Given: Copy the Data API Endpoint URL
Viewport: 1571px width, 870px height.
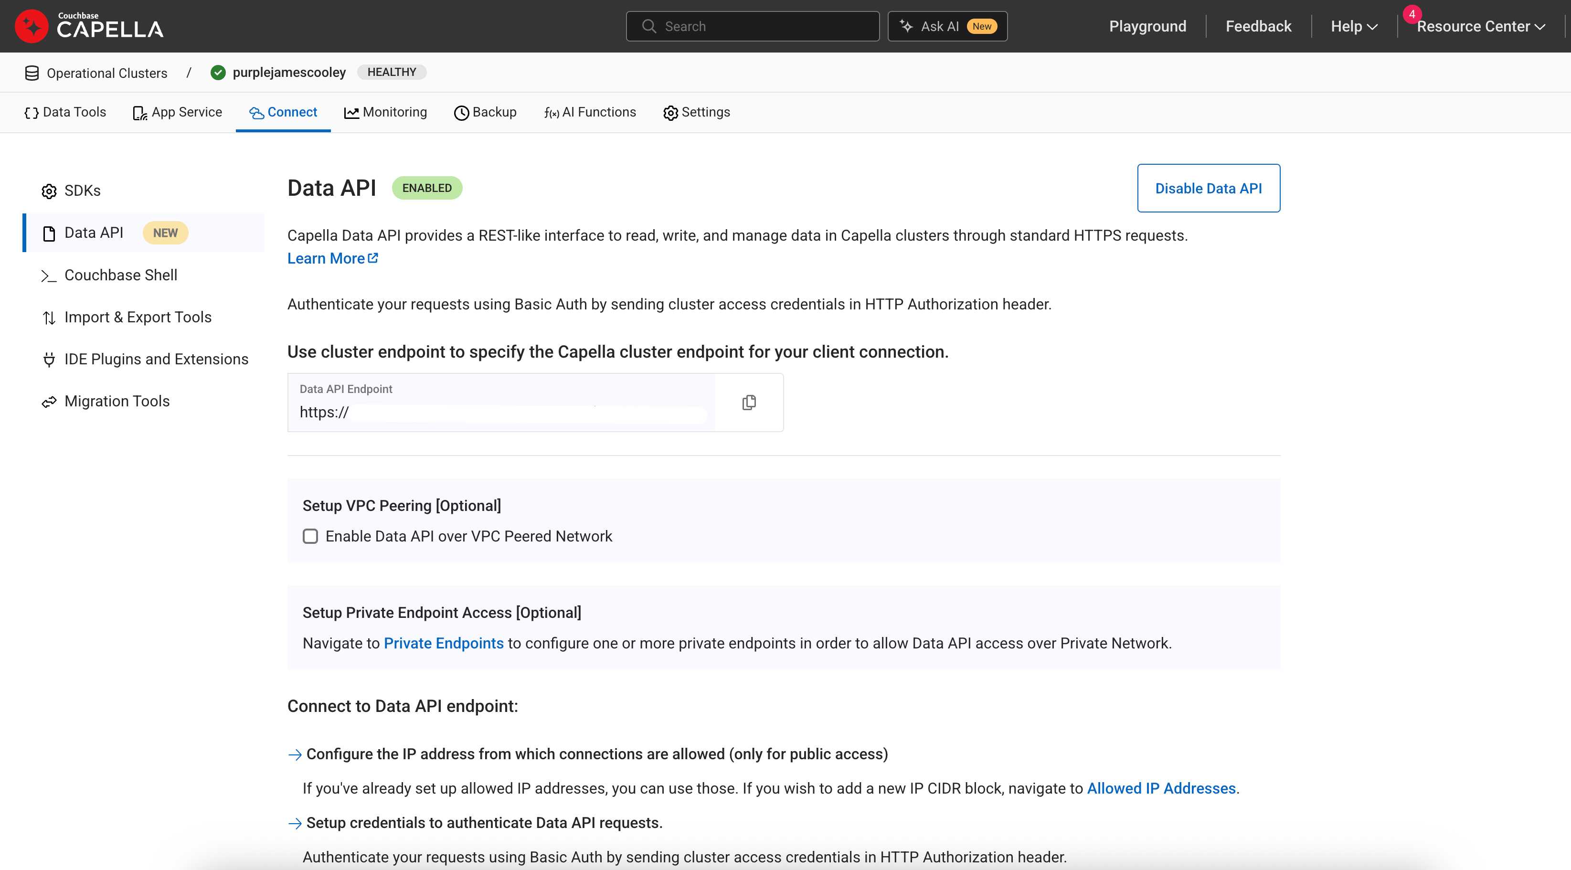Looking at the screenshot, I should tap(749, 403).
